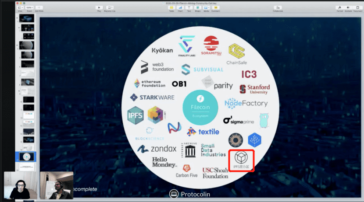Select slide 1 thumbnail in navigator
Viewport: 364px width, 202px height.
27,18
